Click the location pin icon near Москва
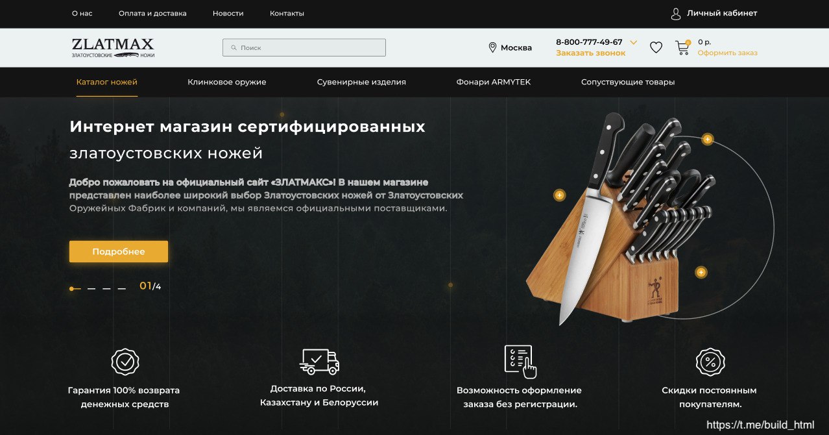Viewport: 829px width, 435px height. coord(492,47)
